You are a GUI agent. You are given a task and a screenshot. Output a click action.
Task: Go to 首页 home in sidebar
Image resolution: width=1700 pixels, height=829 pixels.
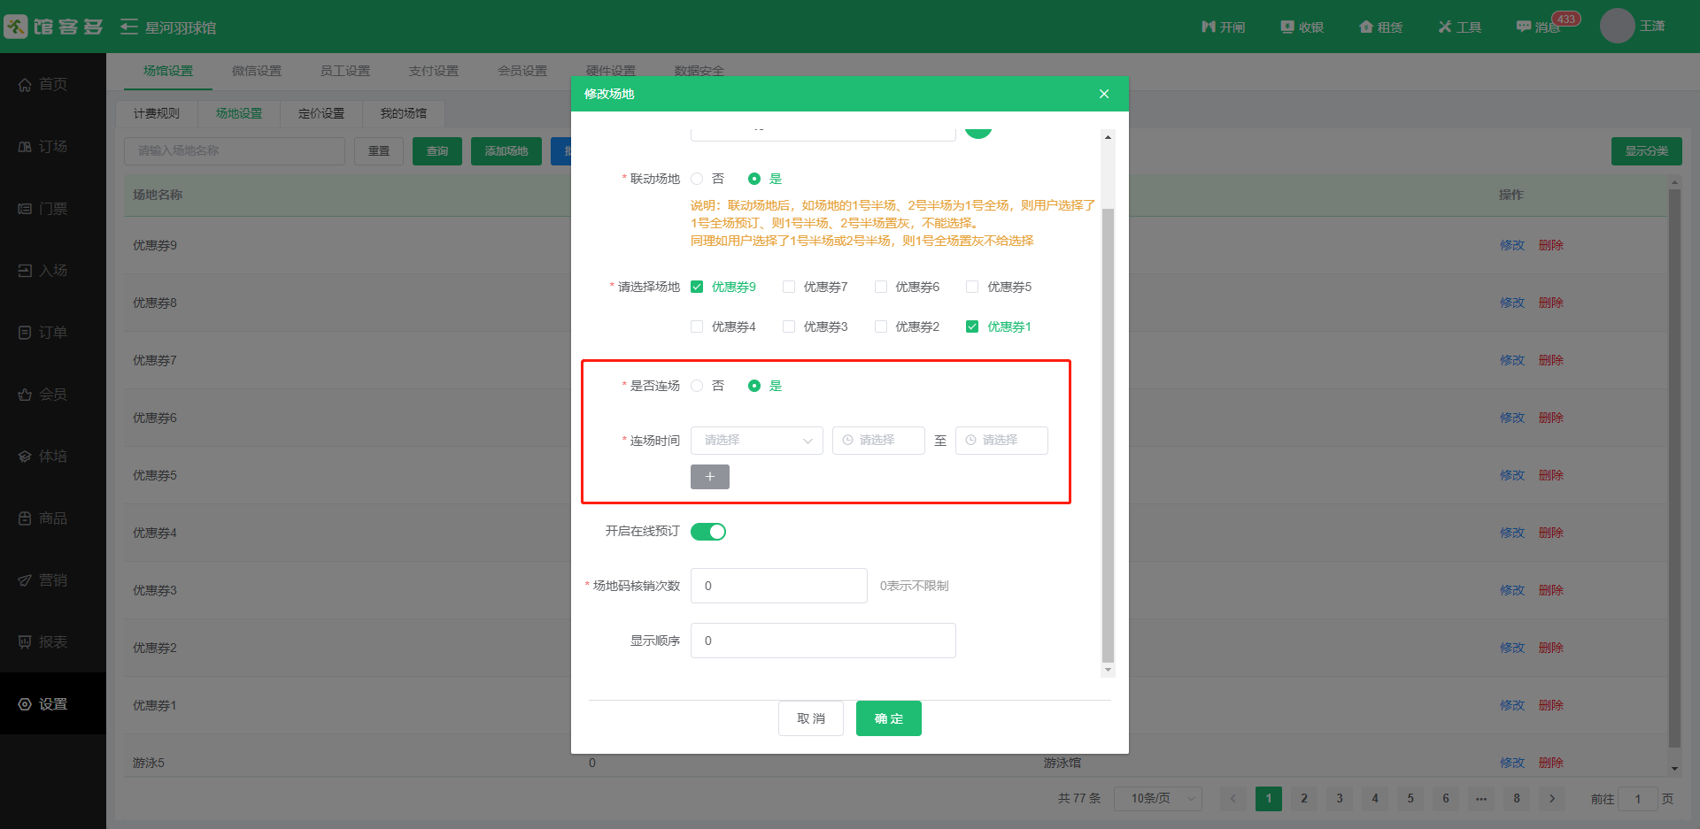click(44, 84)
